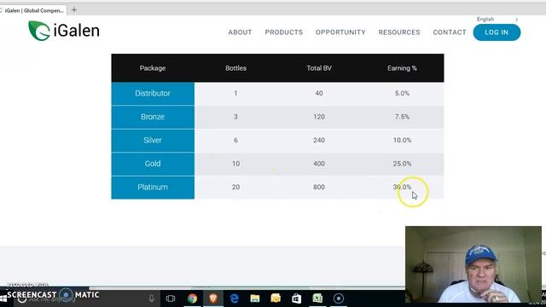Click the Total BV column header
Image resolution: width=546 pixels, height=307 pixels.
coord(319,68)
